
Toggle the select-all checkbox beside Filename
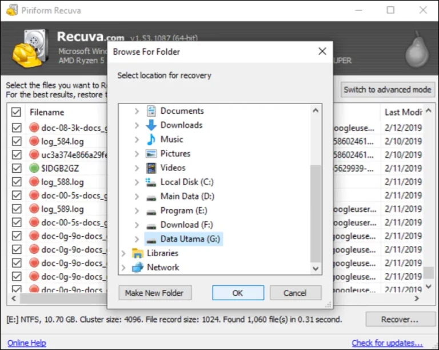pos(16,112)
